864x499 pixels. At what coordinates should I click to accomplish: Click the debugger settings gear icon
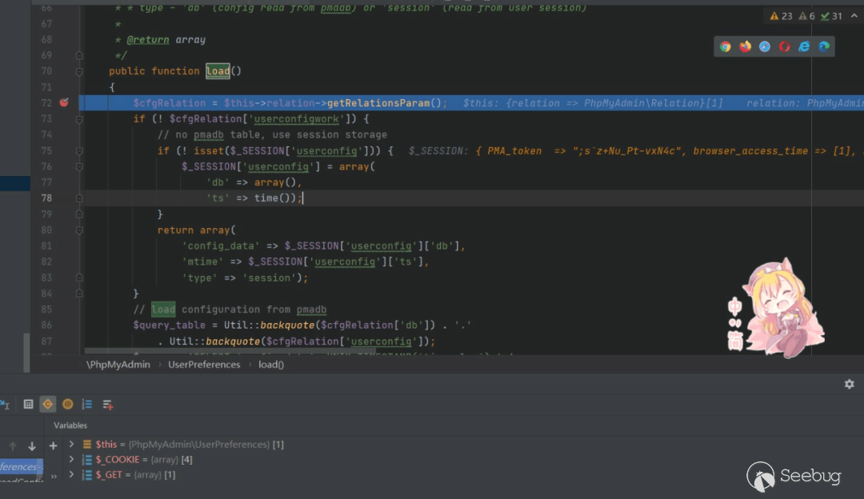(x=849, y=384)
